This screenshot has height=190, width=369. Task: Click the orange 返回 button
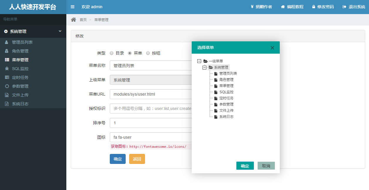point(137,159)
